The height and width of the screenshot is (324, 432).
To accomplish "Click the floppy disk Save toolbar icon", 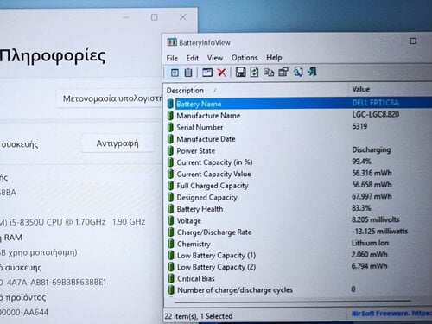I will coord(240,72).
